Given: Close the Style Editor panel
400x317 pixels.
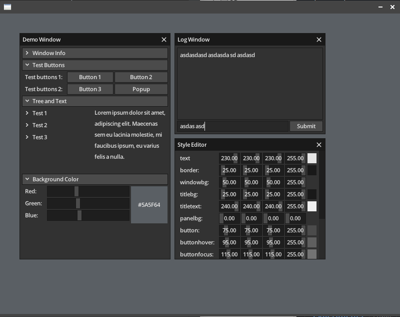Looking at the screenshot, I should (x=319, y=145).
